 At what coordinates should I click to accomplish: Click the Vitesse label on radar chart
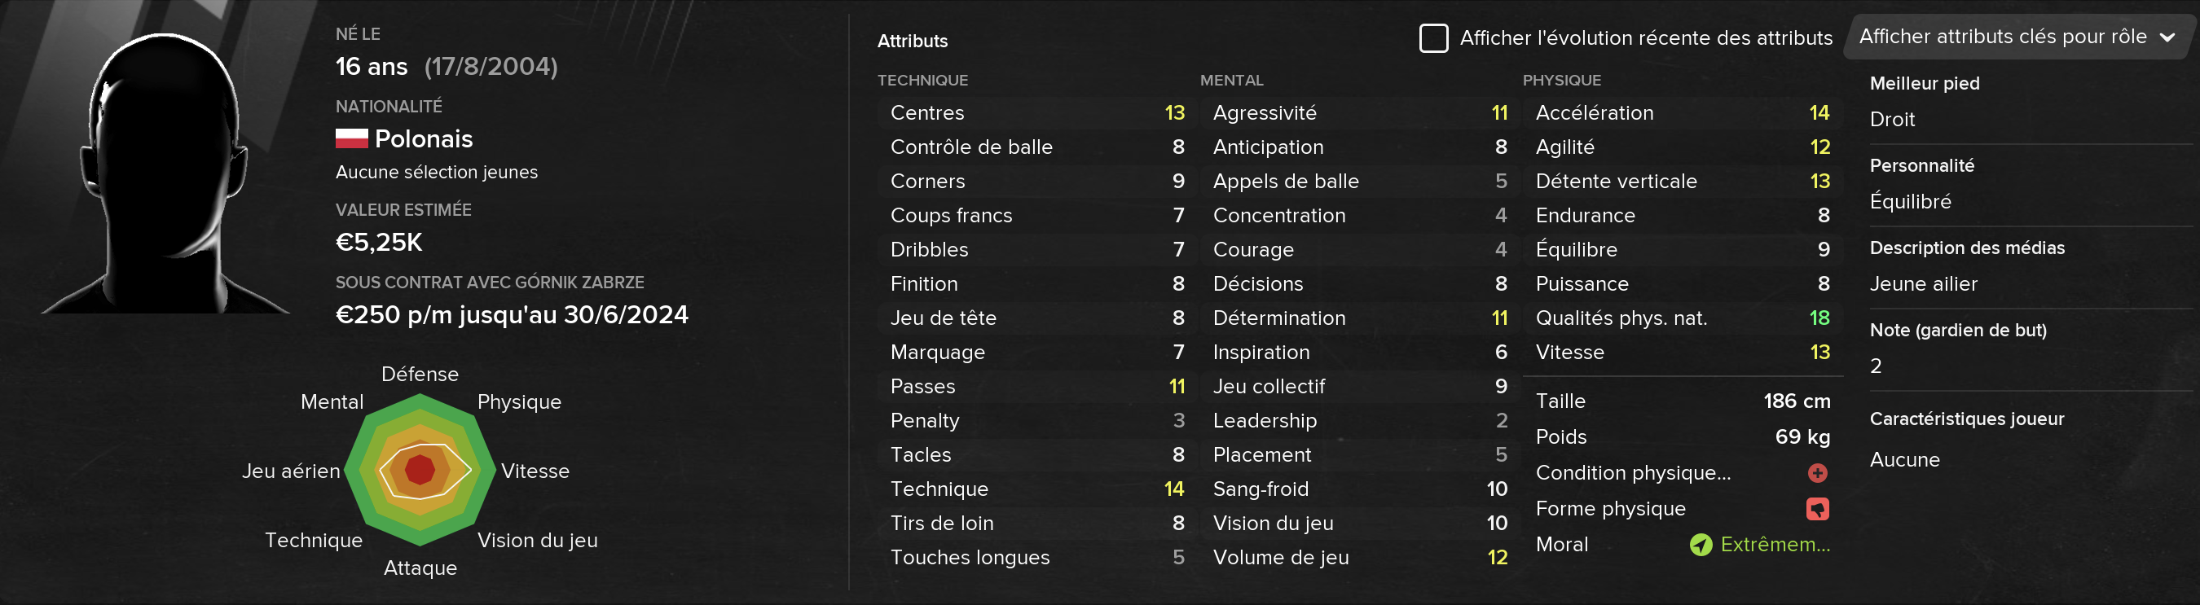click(x=535, y=471)
